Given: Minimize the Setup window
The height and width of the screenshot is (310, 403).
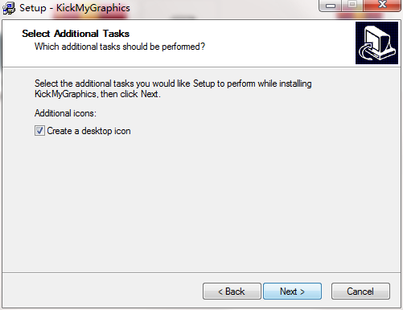Looking at the screenshot, I should 331,6.
